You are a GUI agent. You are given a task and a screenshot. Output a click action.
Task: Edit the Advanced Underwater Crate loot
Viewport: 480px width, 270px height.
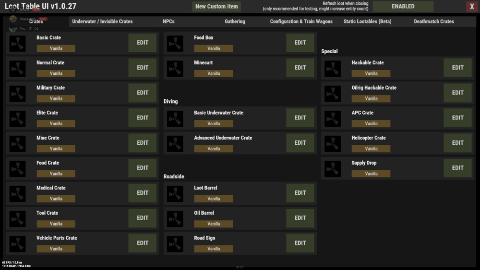300,143
